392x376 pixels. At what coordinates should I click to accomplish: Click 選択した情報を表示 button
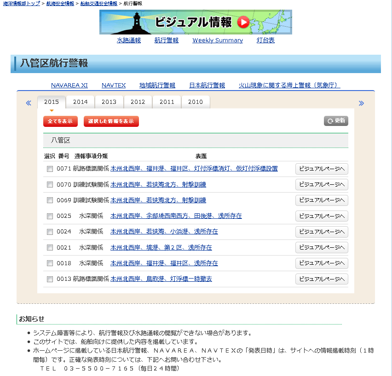pyautogui.click(x=111, y=121)
